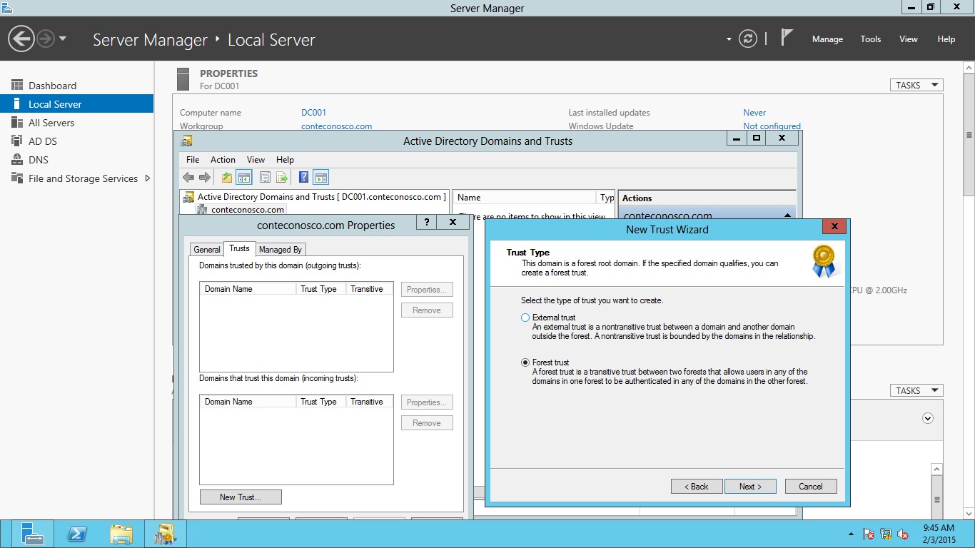Click the Forward arrow in the console toolbar
The height and width of the screenshot is (548, 975).
(x=205, y=177)
